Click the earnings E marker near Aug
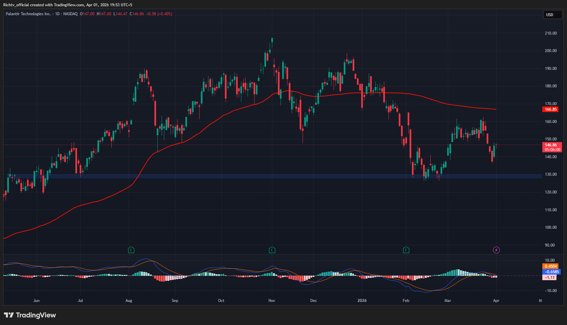This screenshot has width=567, height=325. pyautogui.click(x=131, y=250)
